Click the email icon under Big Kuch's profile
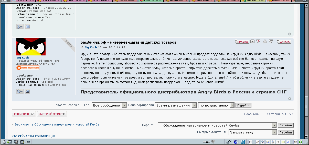Viewport: 309px width, 145px height. coord(28,91)
